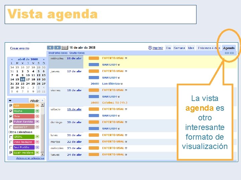Jump to today with Hoy button
The width and height of the screenshot is (241, 180).
(x=65, y=48)
